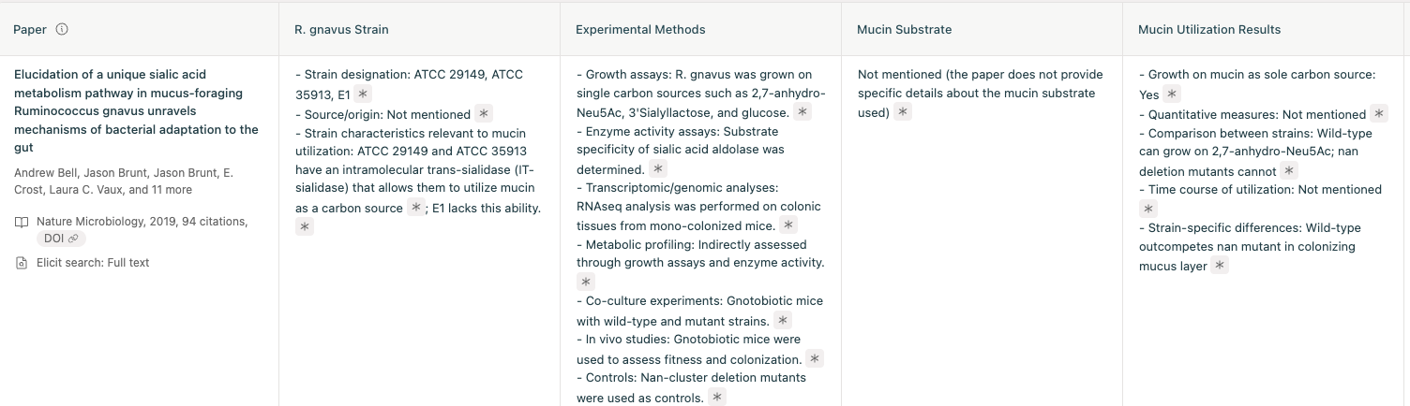Open citation asterisk below "E1 lacks this ability"
This screenshot has height=406, width=1410.
click(x=305, y=227)
